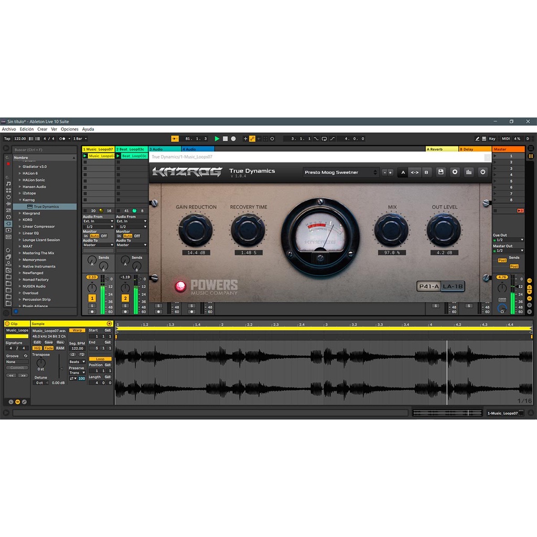Open the Presto Moog Sweetner preset dropdown
Screen dimensions: 537x537
[341, 172]
